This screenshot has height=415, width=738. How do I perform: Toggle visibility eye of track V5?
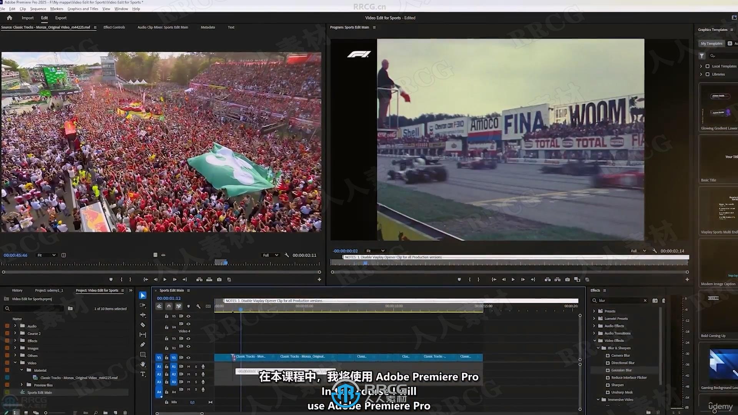click(188, 316)
